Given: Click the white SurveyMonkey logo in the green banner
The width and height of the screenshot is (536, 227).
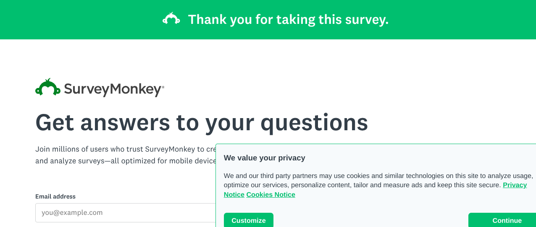Looking at the screenshot, I should [171, 19].
